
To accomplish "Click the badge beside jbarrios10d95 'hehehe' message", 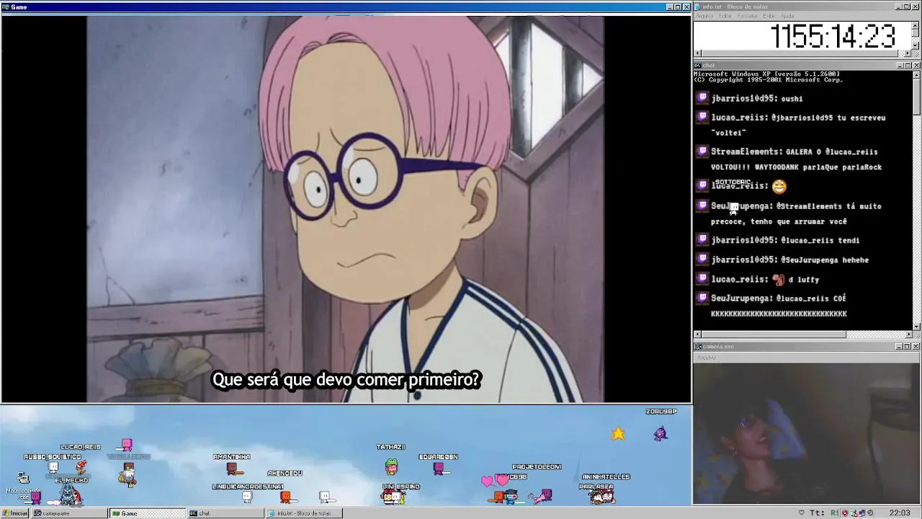I will [x=702, y=259].
